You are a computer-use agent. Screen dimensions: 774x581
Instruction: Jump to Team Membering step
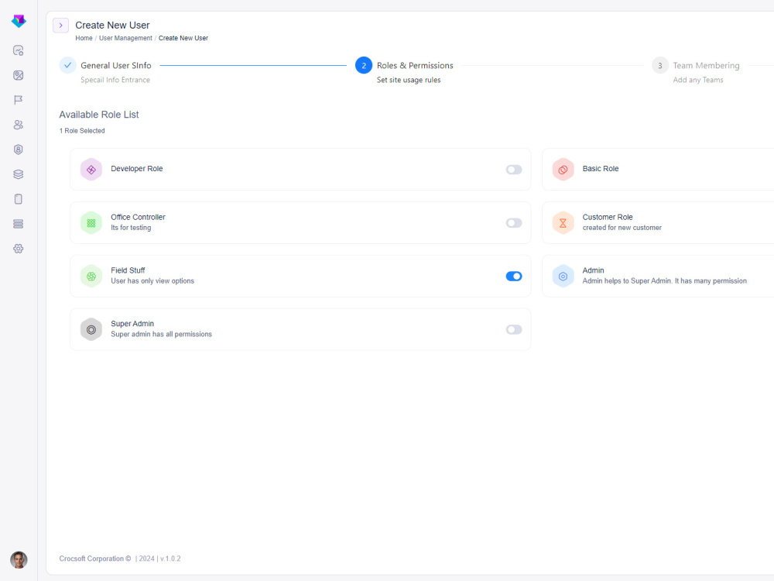click(x=706, y=65)
